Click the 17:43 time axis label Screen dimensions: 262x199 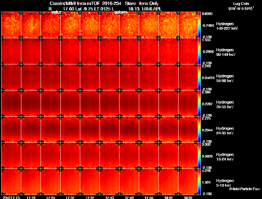pyautogui.click(x=110, y=197)
